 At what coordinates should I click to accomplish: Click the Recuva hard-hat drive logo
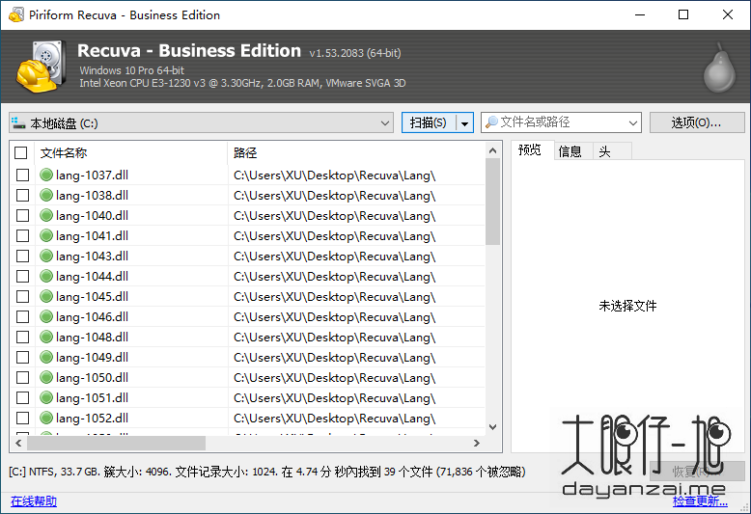[x=42, y=67]
